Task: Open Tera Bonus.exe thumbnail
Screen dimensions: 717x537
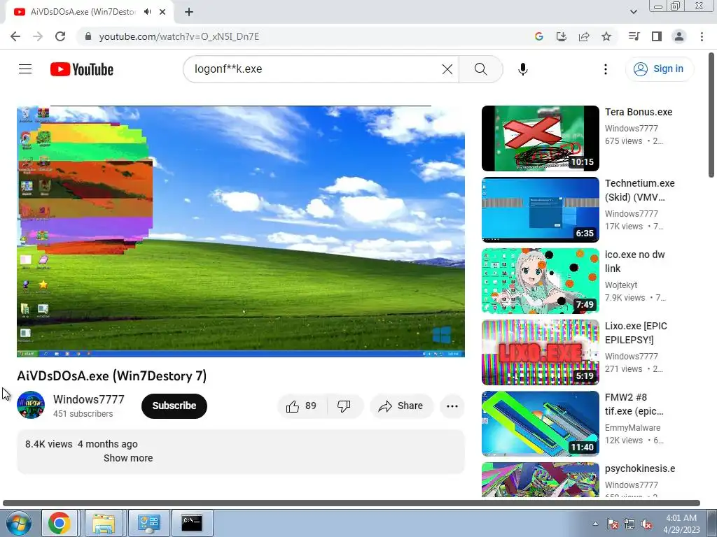Action: pos(540,138)
